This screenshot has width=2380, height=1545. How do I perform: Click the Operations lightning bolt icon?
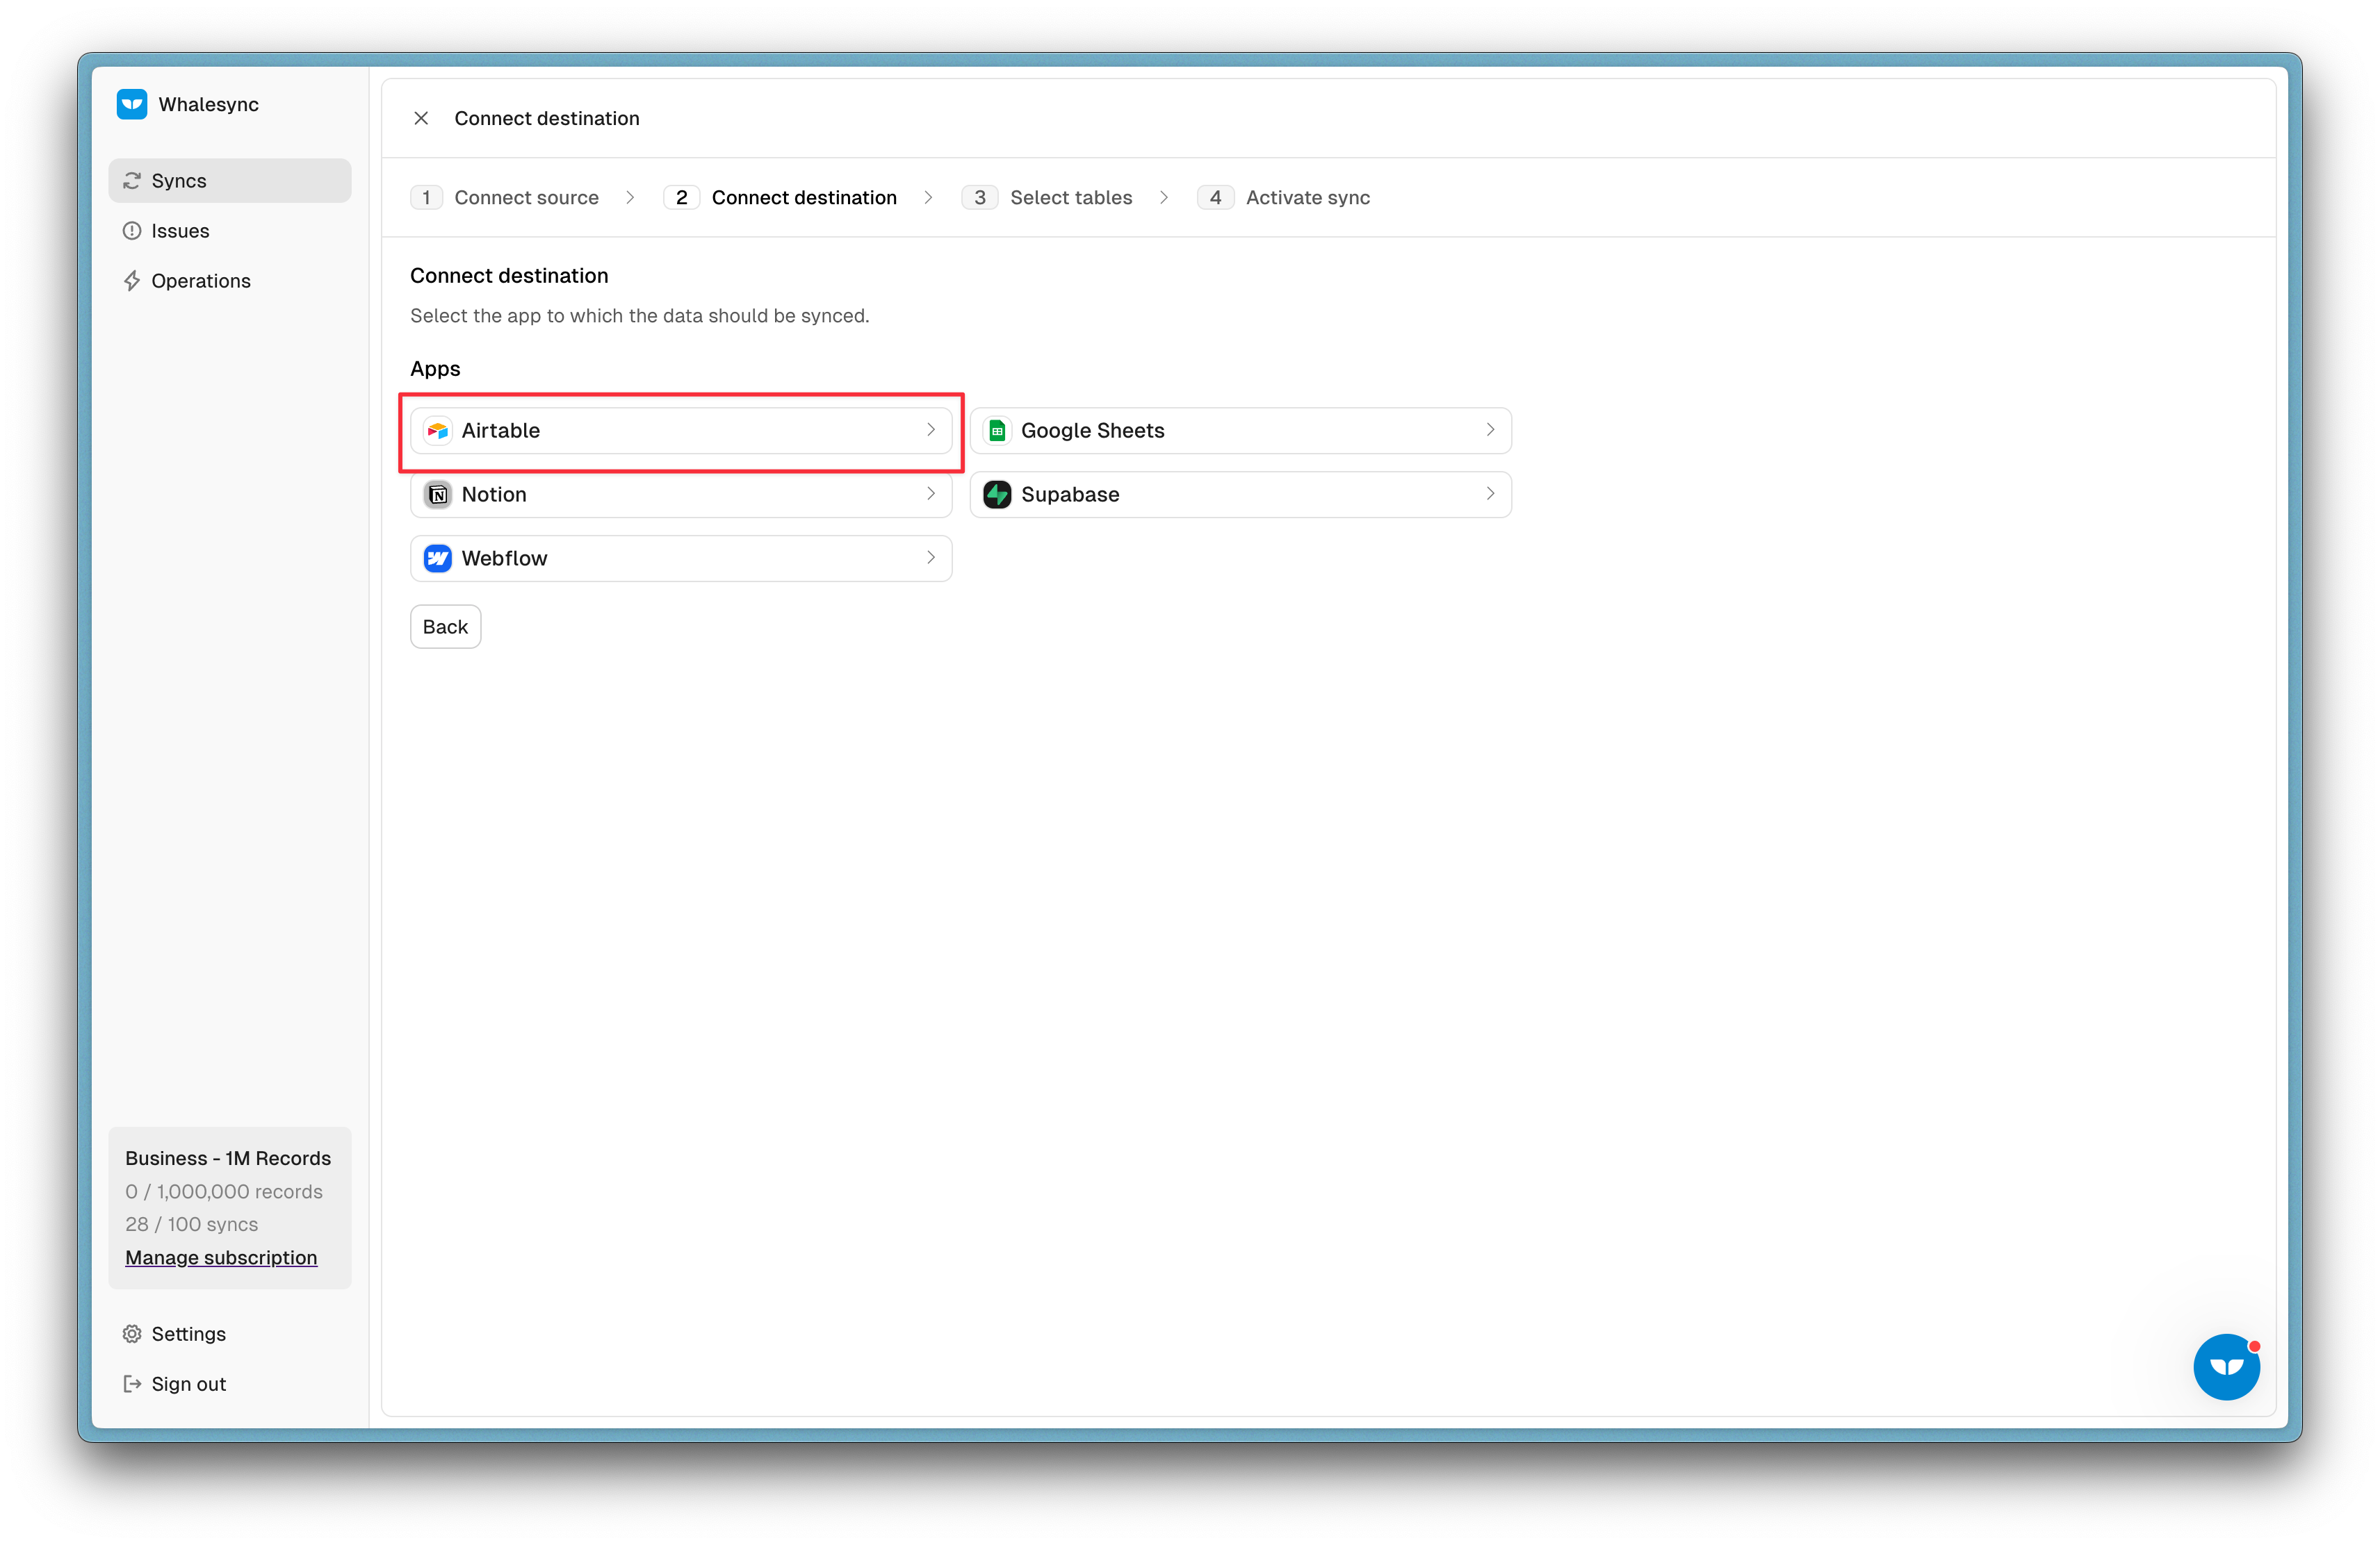(x=132, y=281)
